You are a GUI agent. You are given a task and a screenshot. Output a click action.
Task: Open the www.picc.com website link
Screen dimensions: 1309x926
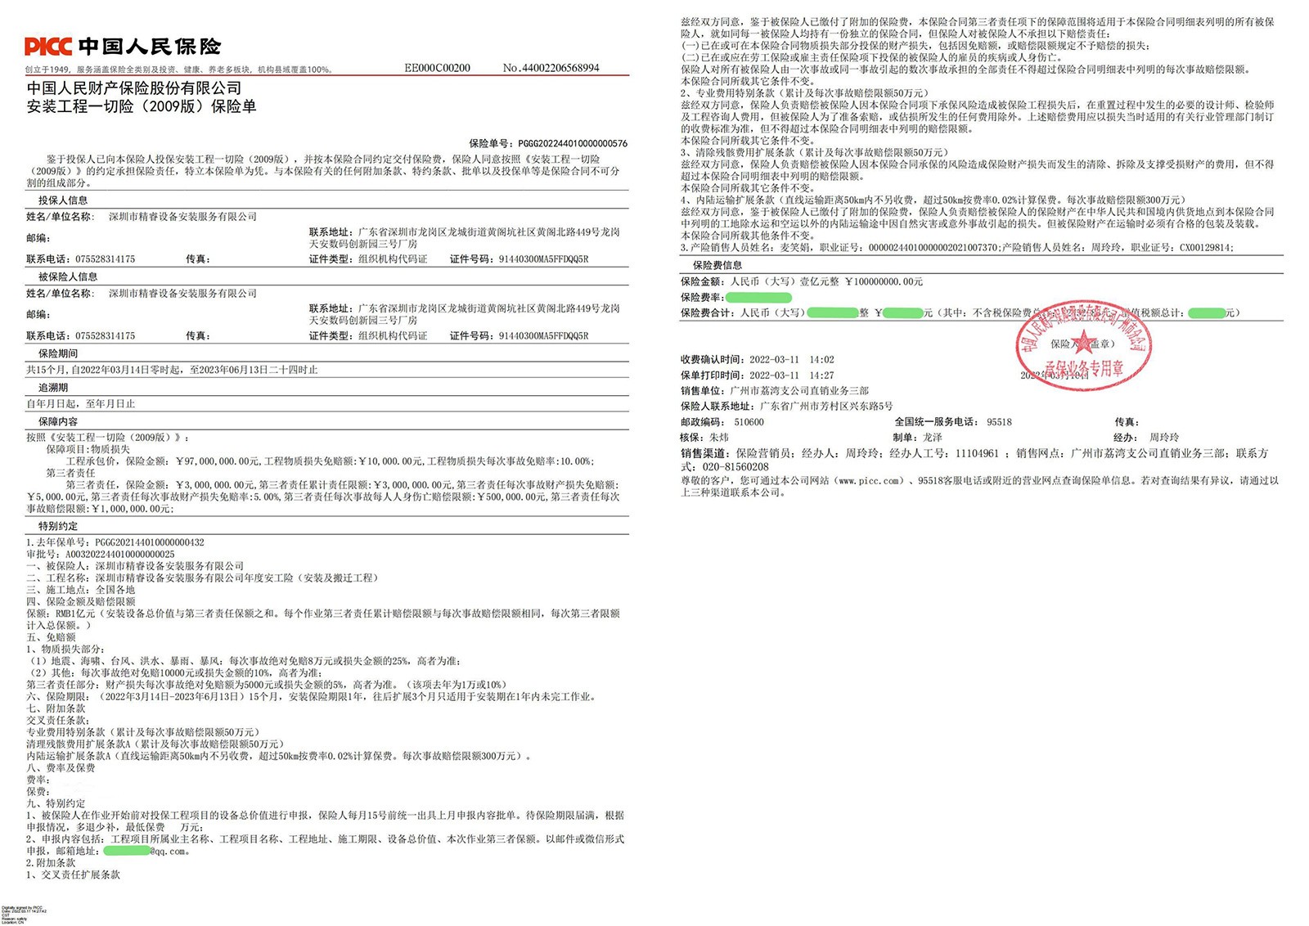click(868, 481)
